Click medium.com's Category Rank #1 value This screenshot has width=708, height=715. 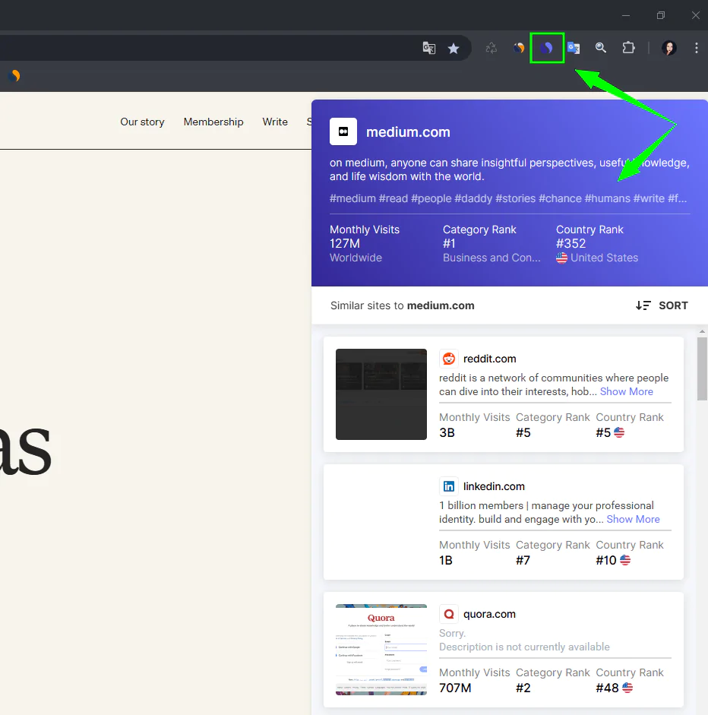tap(449, 243)
